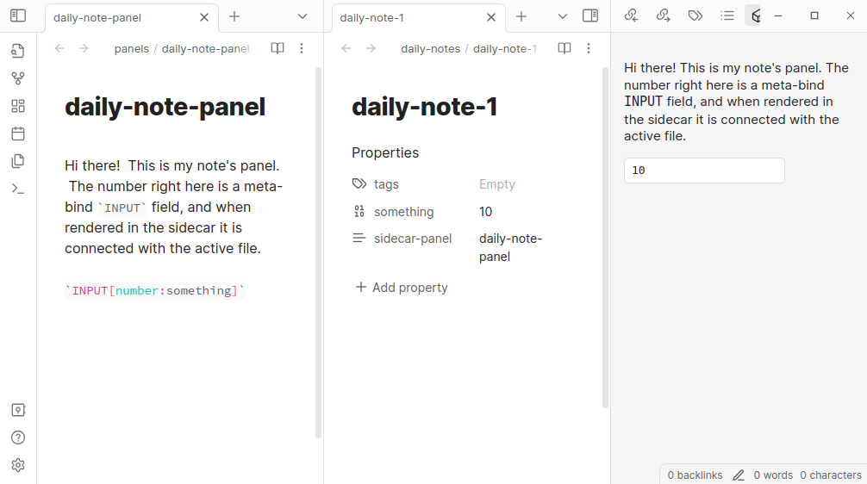Click the 'daily-note-1' breadcrumb title
The width and height of the screenshot is (867, 484).
coord(505,48)
